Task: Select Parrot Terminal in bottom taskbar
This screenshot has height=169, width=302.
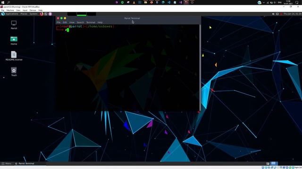Action: tap(25, 163)
